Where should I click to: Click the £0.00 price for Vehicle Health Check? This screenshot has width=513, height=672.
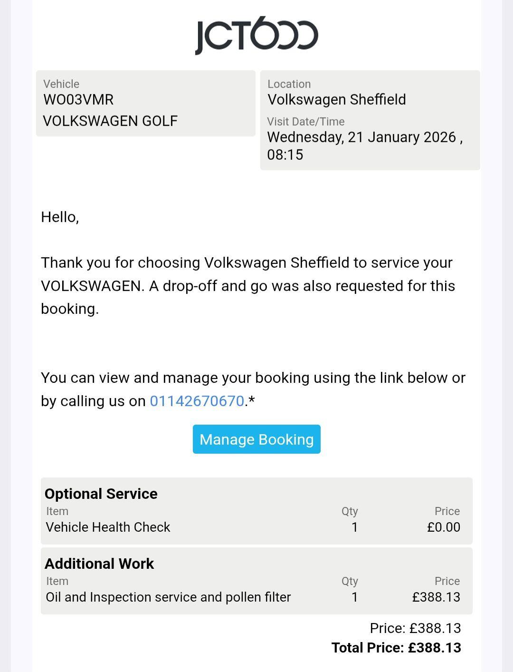click(x=445, y=527)
